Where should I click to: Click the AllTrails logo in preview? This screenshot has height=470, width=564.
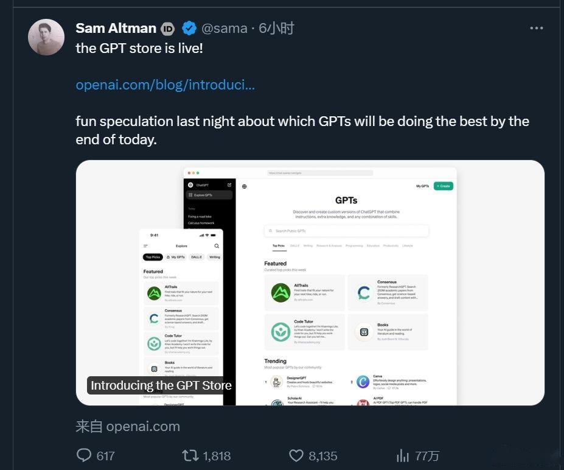click(280, 293)
